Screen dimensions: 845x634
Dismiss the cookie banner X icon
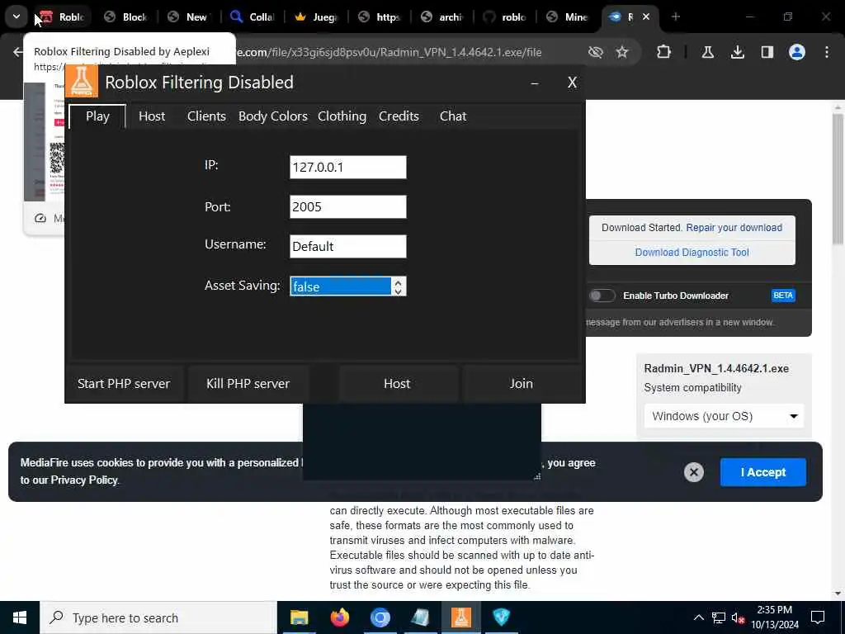(693, 472)
